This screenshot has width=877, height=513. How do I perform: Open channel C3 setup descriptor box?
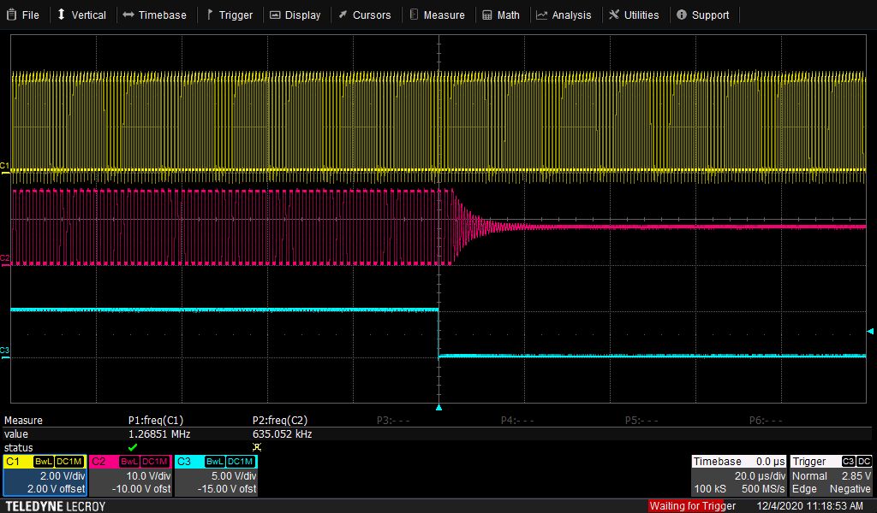point(214,475)
